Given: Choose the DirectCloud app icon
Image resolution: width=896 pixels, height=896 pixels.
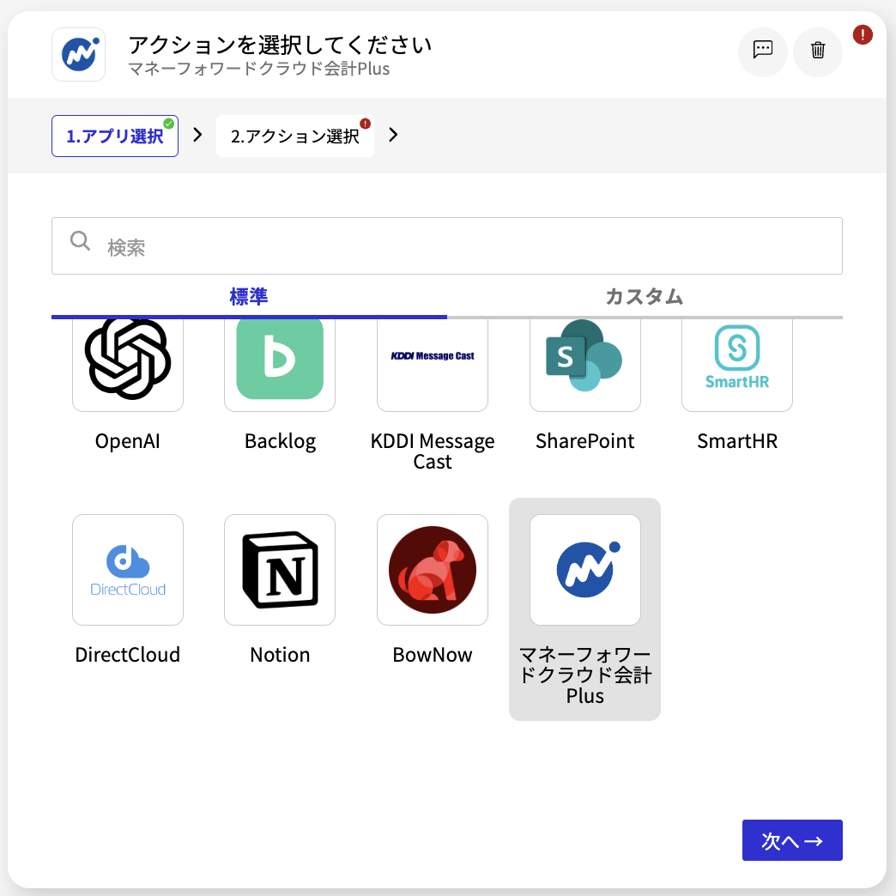Looking at the screenshot, I should 127,570.
